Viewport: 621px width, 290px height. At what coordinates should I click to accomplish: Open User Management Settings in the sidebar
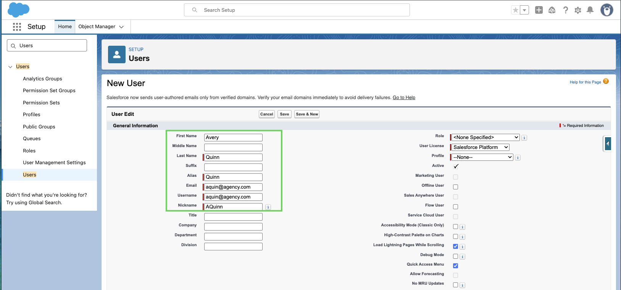coord(54,163)
